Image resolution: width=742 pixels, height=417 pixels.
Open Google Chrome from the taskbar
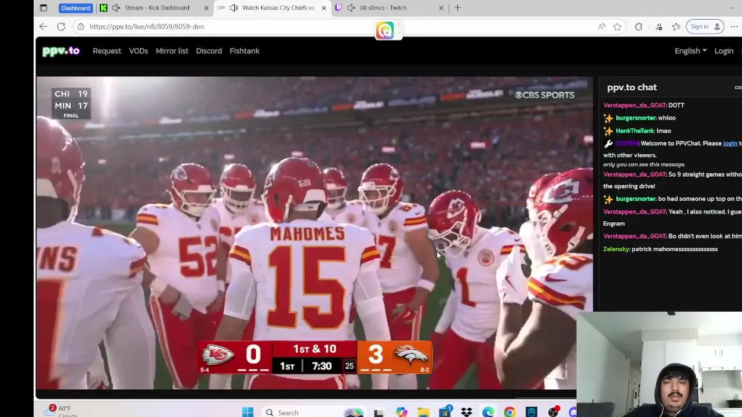[x=510, y=412]
